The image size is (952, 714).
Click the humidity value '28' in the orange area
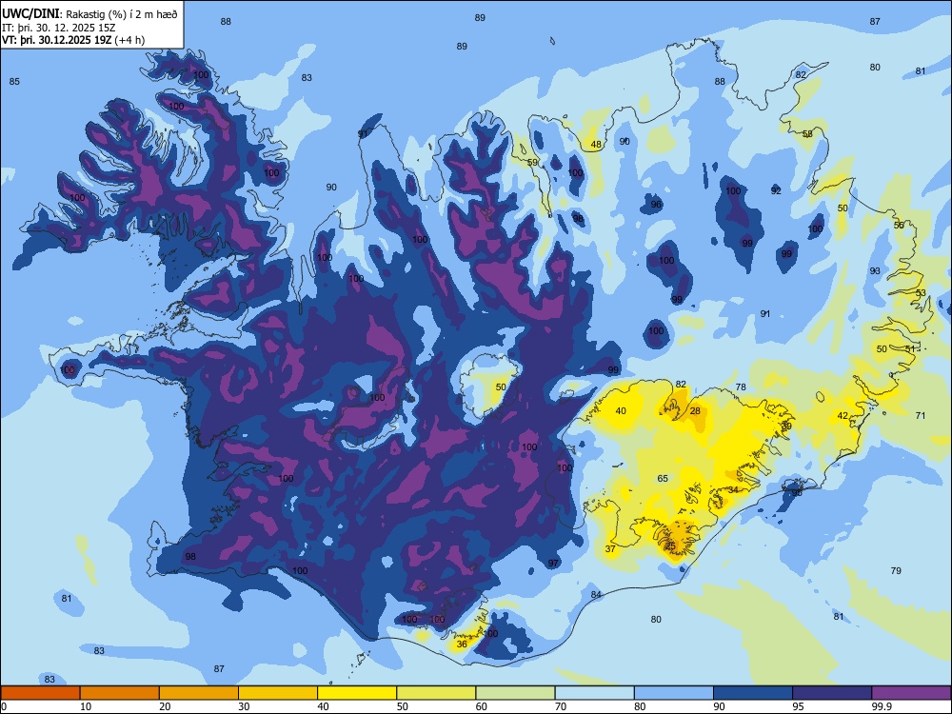(695, 411)
